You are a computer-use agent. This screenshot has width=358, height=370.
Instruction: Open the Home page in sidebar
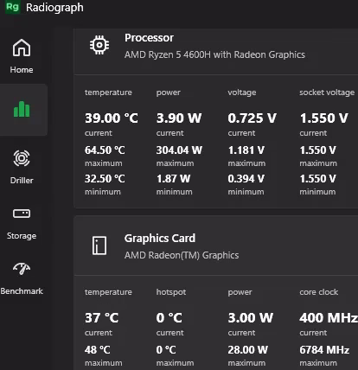[x=22, y=56]
